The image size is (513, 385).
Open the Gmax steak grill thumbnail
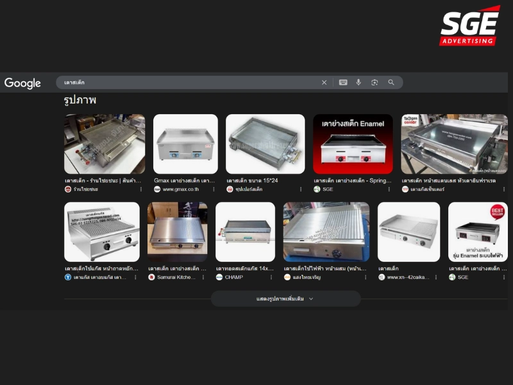[x=185, y=144]
